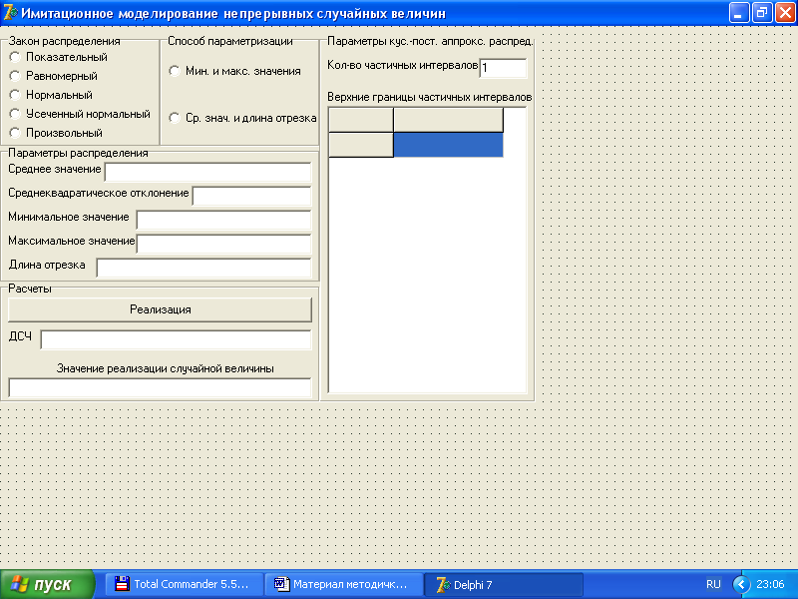Activate Delphi 7 taskbar button
The width and height of the screenshot is (798, 599).
click(x=504, y=584)
